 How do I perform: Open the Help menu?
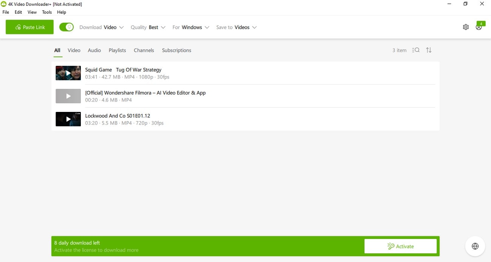click(62, 12)
